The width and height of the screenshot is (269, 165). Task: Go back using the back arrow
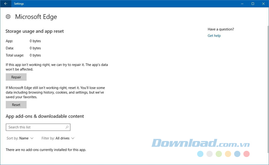[5, 4]
